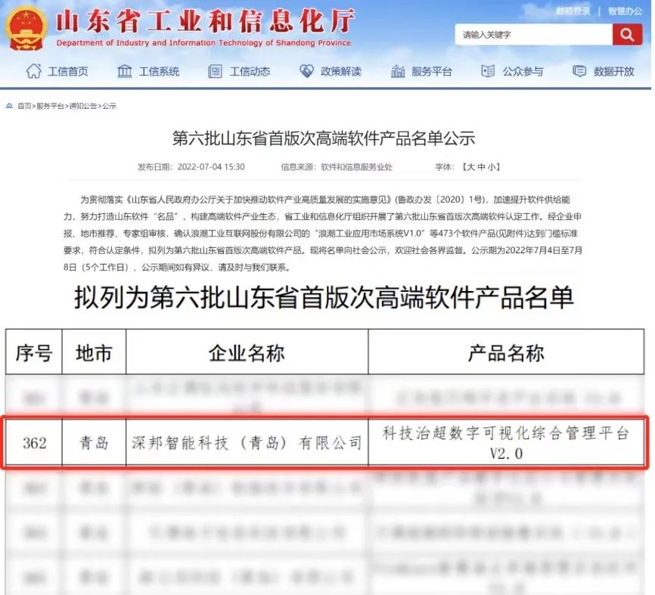
Task: Click 深邦智能科技 company name cell in row 362
Action: [x=247, y=443]
